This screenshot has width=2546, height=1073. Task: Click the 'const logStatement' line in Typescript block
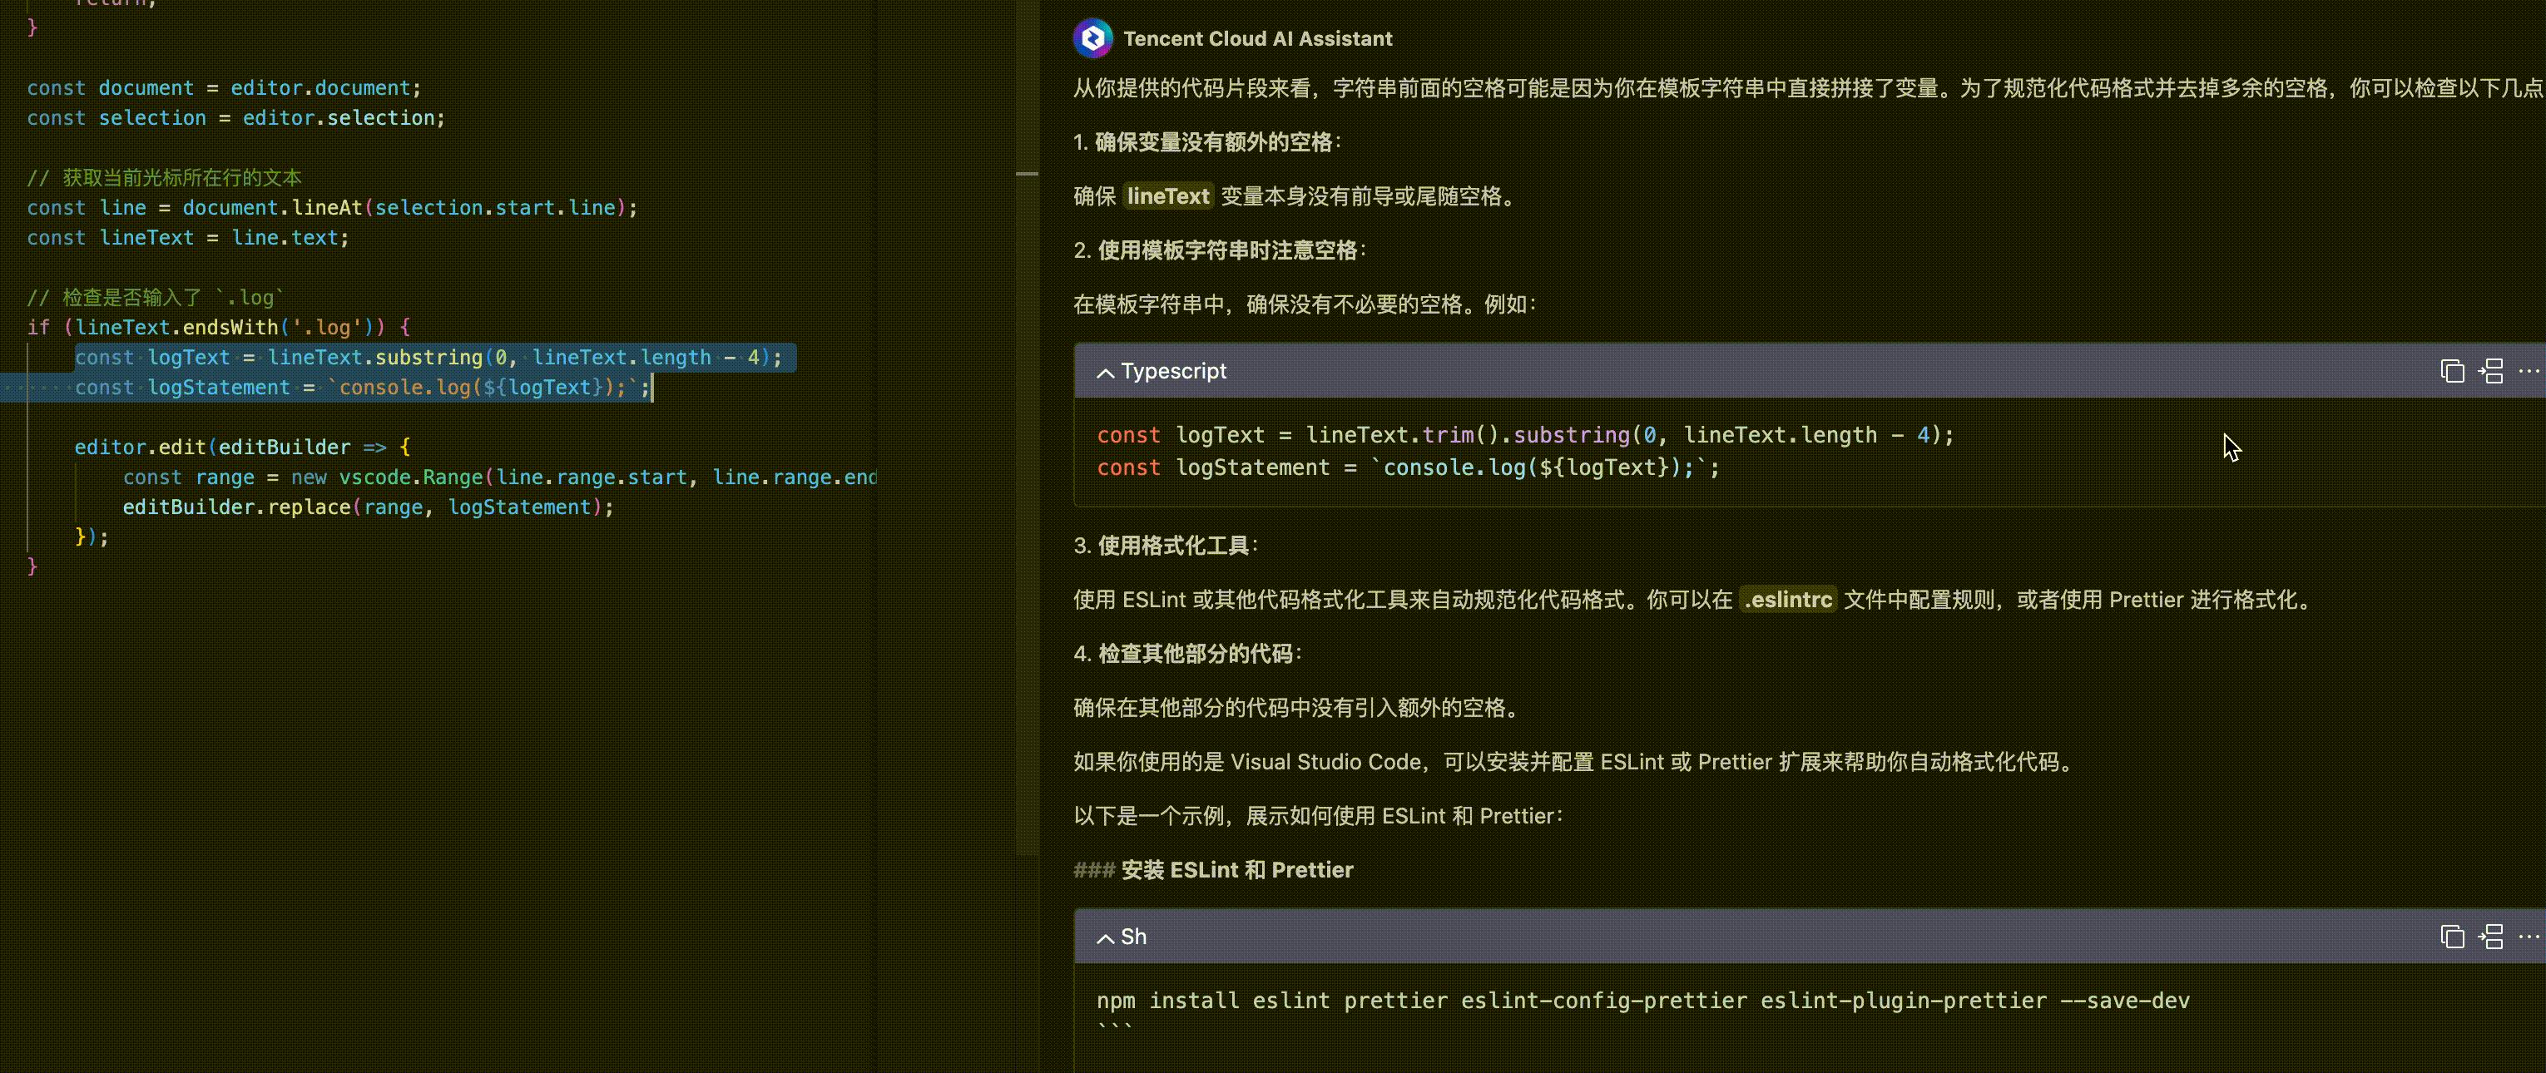coord(1408,467)
